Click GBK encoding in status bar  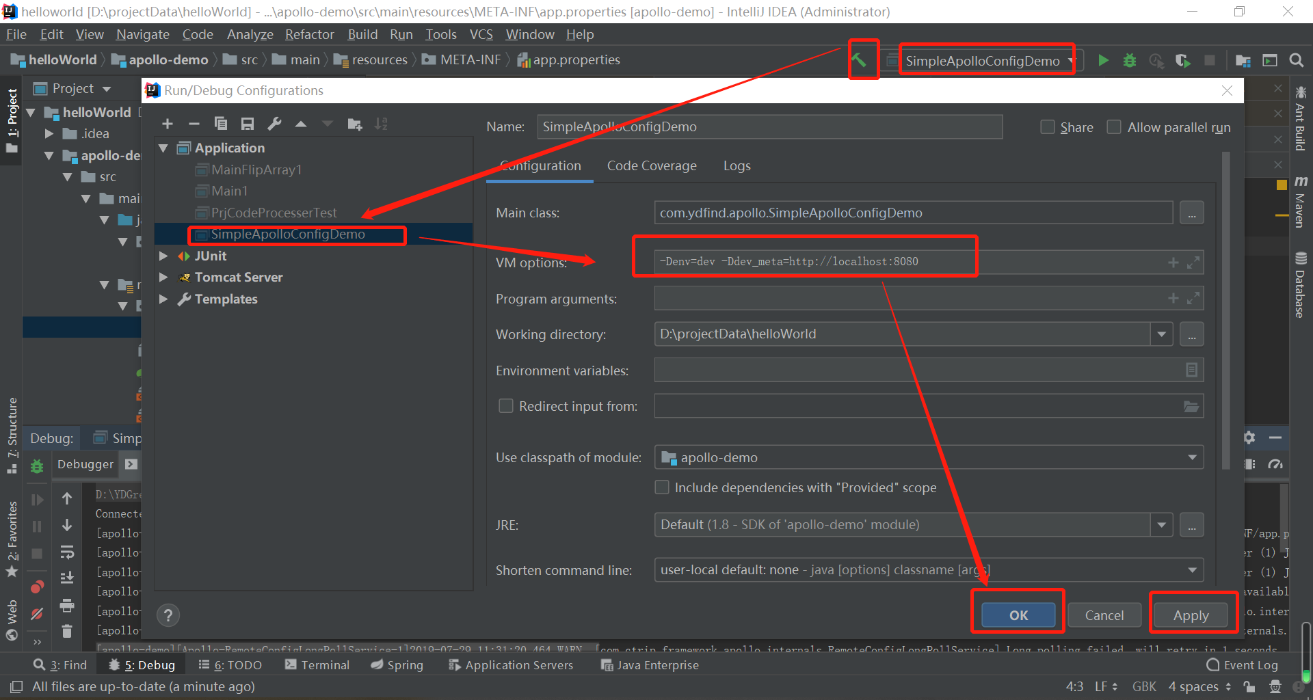[x=1144, y=686]
